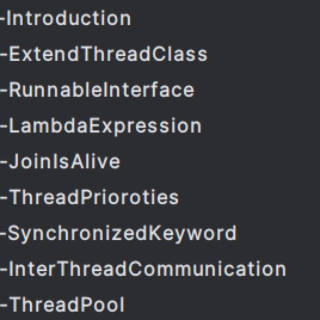Click the dash preceding RunnableInterface
This screenshot has height=320, width=320.
[x=3, y=91]
